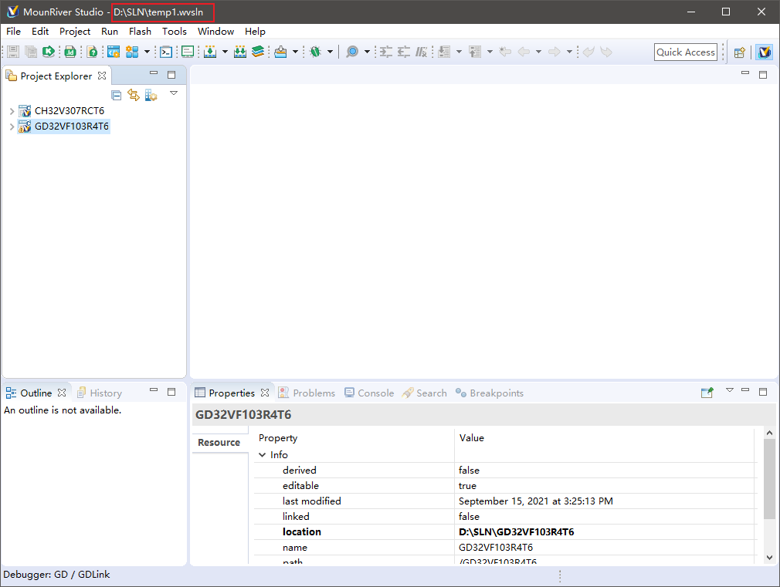
Task: Minimize the Outline panel
Action: (x=154, y=390)
